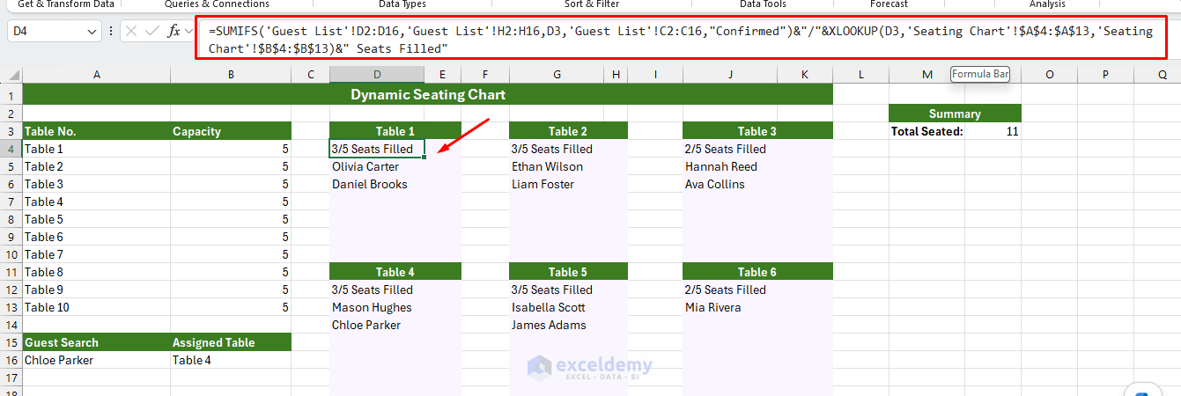Select the cell containing Table 10 in column A
Image resolution: width=1181 pixels, height=396 pixels.
click(97, 308)
